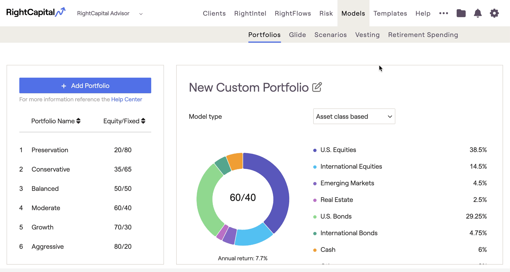510x272 pixels.
Task: Select the Conservative portfolio row
Action: pyautogui.click(x=85, y=169)
